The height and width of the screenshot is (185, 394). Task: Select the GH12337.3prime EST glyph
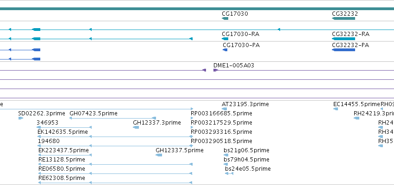[x=136, y=127]
